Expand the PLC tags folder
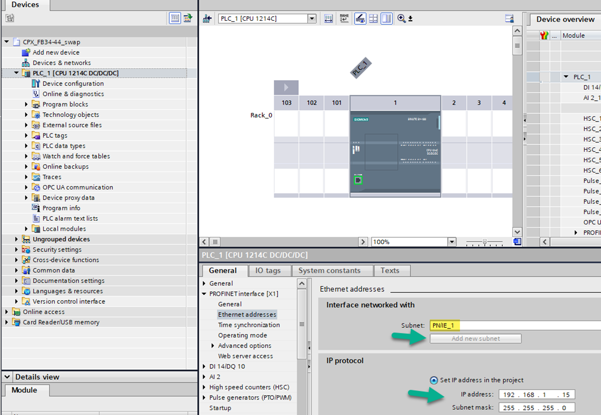 click(x=26, y=135)
